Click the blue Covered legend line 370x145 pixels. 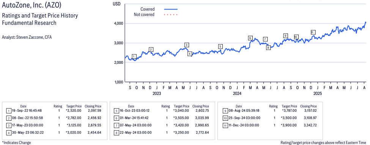click(x=171, y=9)
